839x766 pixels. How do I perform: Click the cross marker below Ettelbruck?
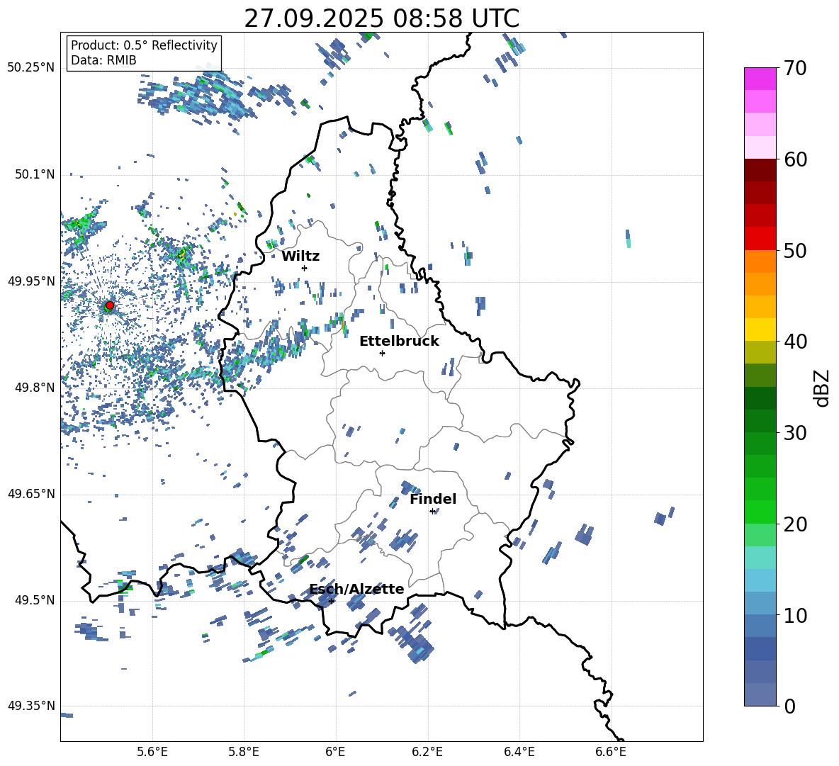pyautogui.click(x=382, y=353)
